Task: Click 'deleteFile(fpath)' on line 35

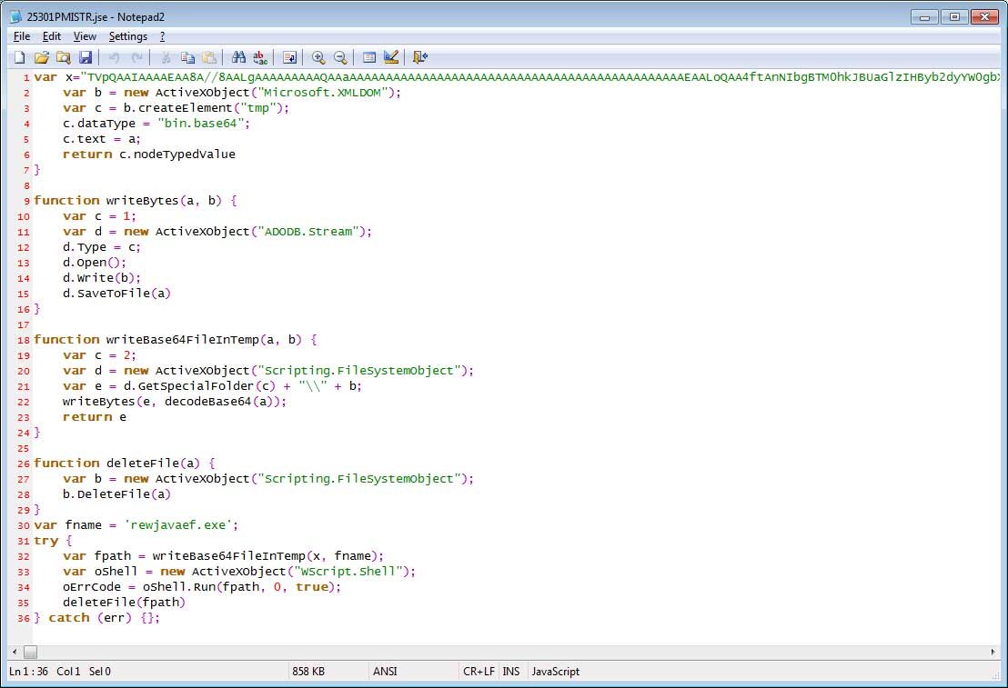Action: point(124,602)
